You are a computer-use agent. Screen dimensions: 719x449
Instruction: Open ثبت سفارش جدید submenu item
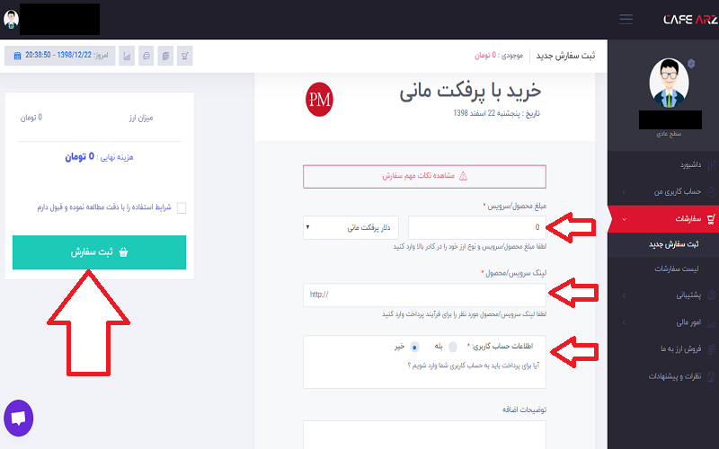pos(673,244)
